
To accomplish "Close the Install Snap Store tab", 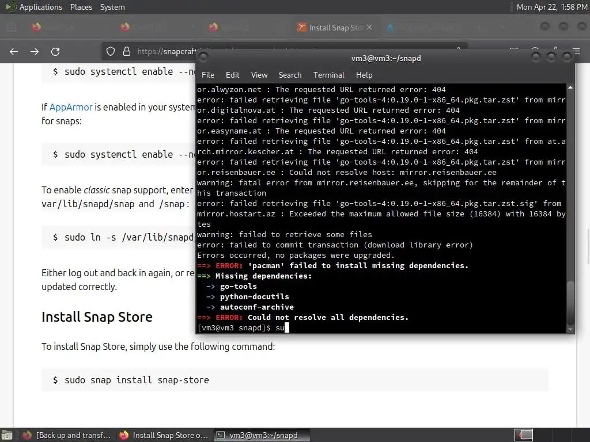I will (369, 27).
